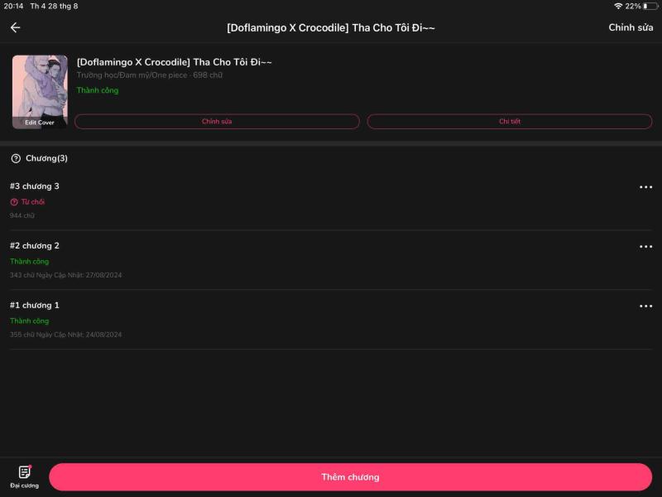Image resolution: width=662 pixels, height=497 pixels.
Task: Tap Chỉnh sửa in the top-right header
Action: click(x=631, y=27)
